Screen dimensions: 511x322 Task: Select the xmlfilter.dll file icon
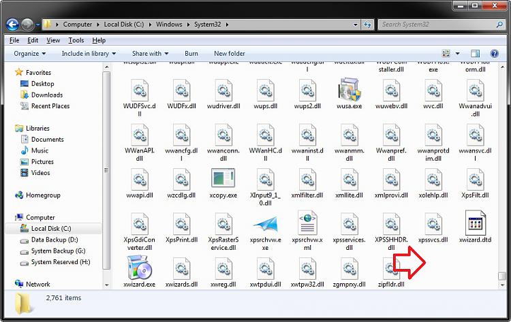(x=307, y=179)
